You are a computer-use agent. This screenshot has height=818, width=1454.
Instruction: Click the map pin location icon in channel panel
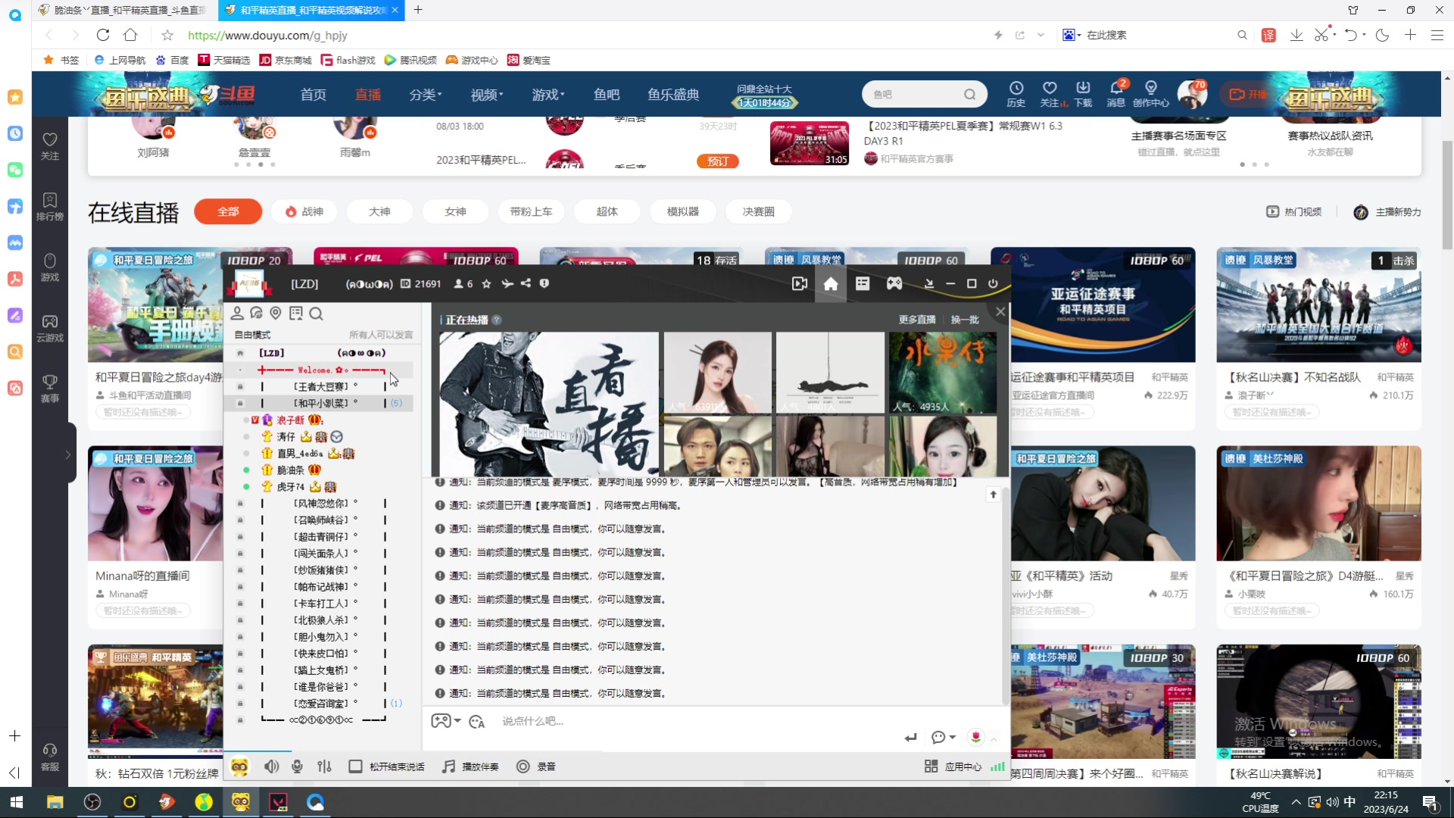276,313
